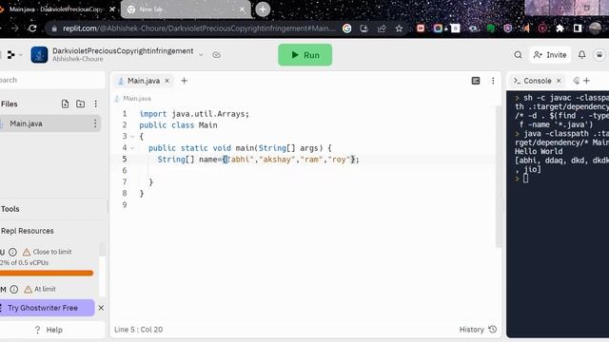Click the editor vertical scrollbar
This screenshot has width=609, height=342.
[x=499, y=177]
